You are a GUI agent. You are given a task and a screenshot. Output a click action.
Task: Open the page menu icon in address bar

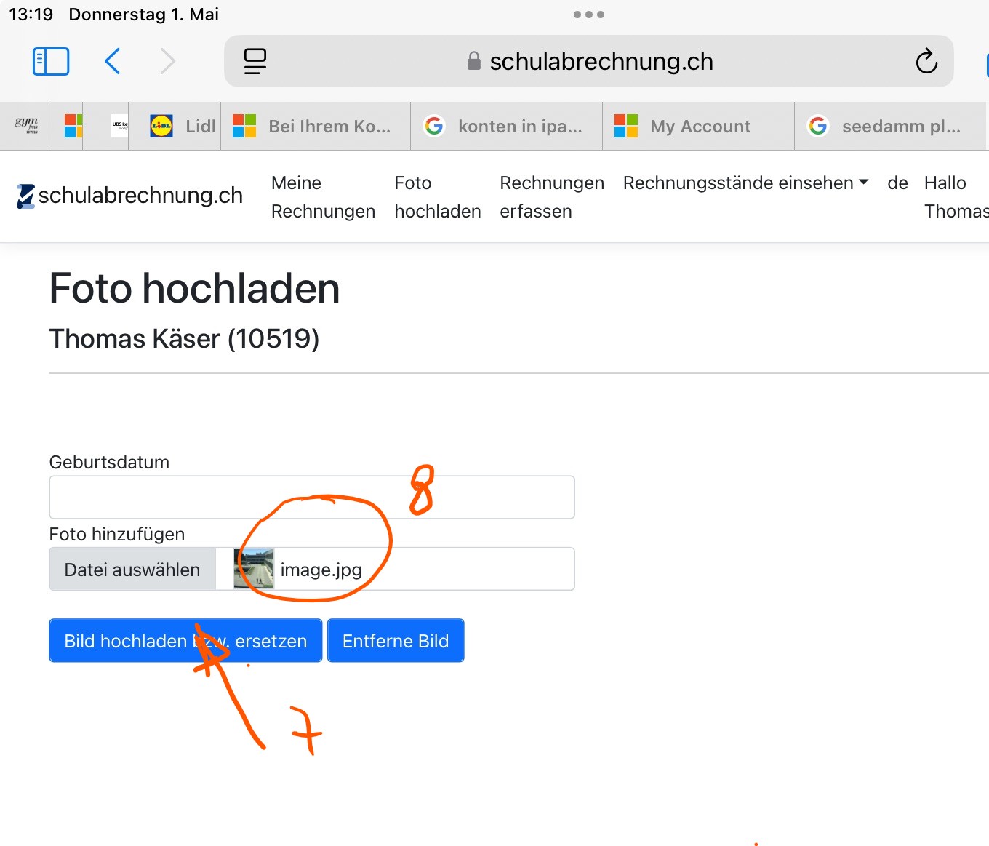click(255, 62)
